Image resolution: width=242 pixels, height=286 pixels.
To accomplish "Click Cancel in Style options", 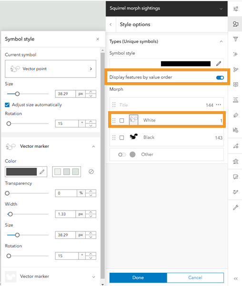I will [195, 277].
